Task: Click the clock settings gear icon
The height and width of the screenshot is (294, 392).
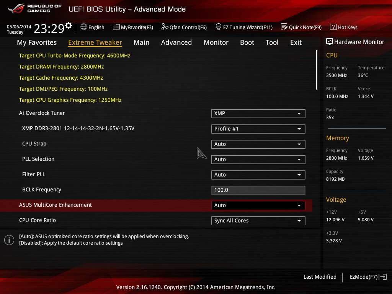Action: pos(69,25)
